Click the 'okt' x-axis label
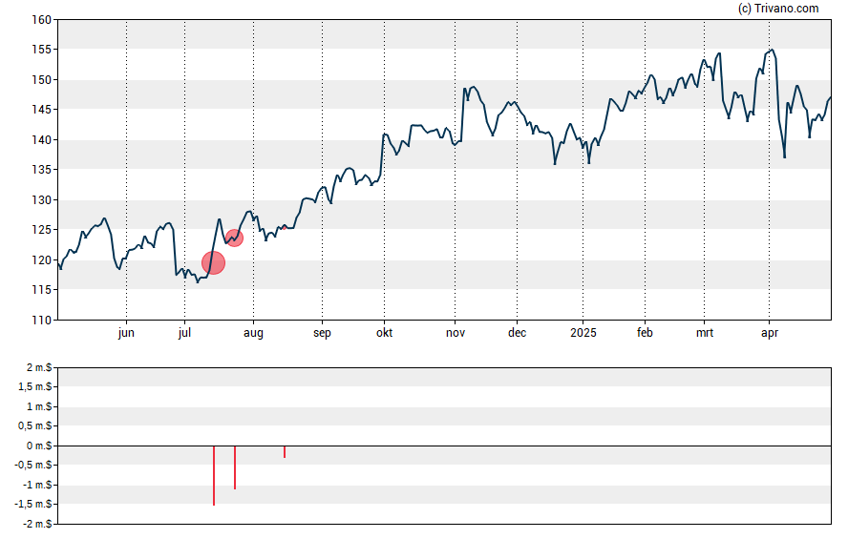Screen dimensions: 848x539 [385, 333]
